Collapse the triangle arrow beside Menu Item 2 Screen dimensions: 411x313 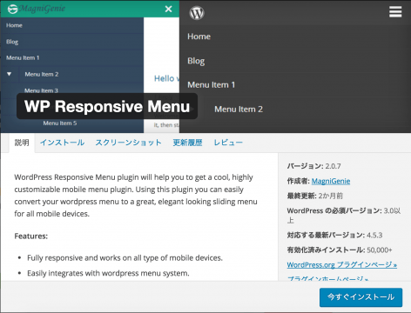tap(10, 74)
